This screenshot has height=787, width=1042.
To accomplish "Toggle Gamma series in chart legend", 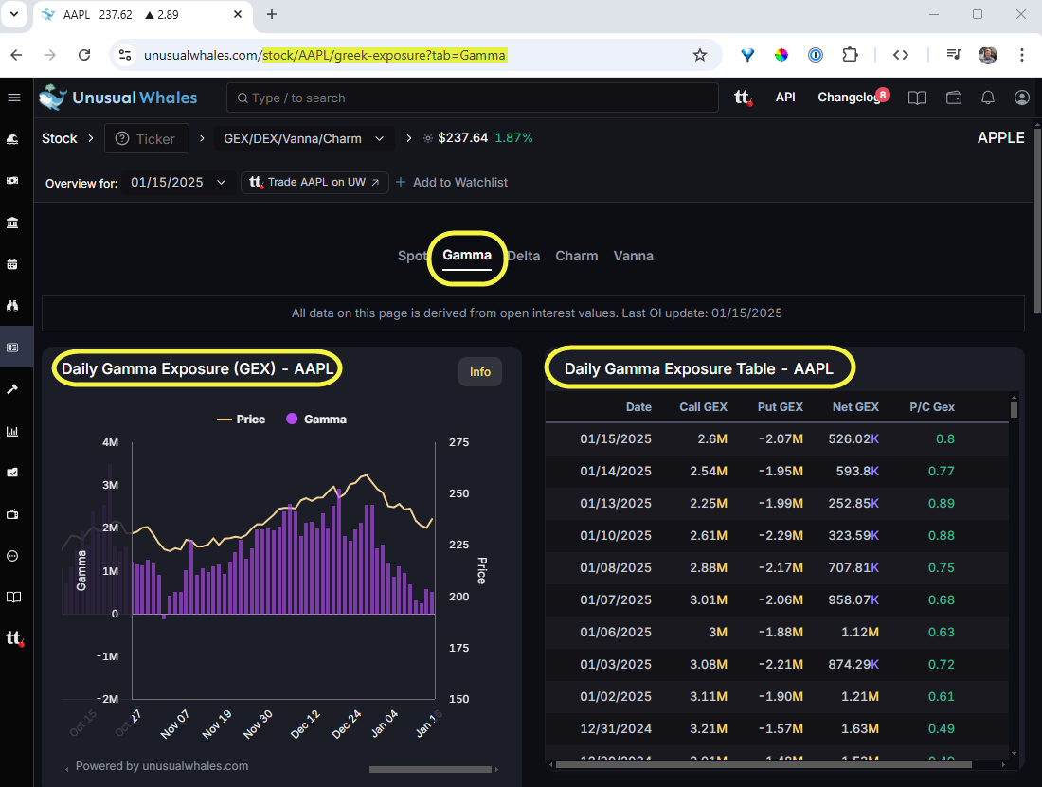I will point(316,419).
